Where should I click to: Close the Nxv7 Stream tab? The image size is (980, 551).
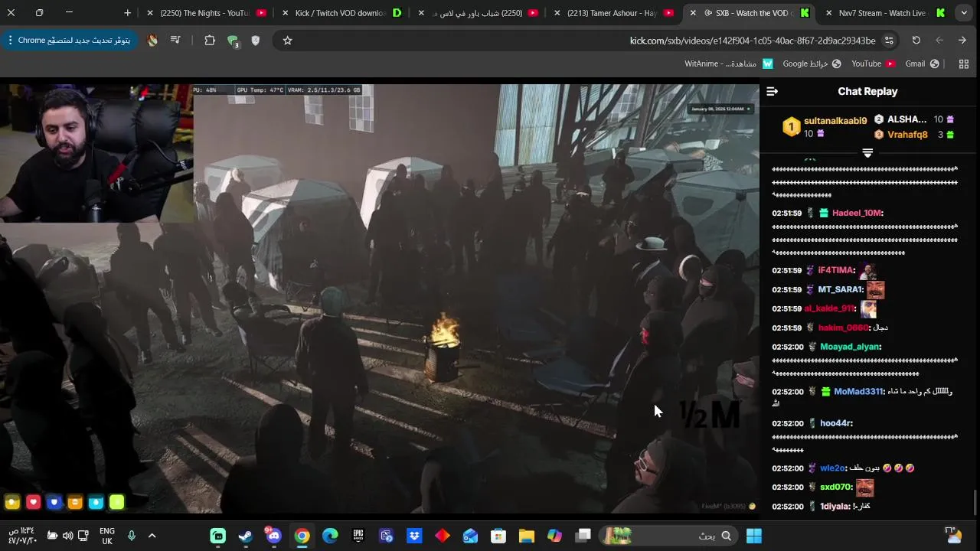click(x=828, y=13)
